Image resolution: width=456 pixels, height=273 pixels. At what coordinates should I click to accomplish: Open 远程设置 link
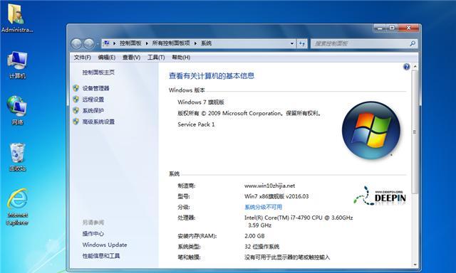pyautogui.click(x=93, y=100)
